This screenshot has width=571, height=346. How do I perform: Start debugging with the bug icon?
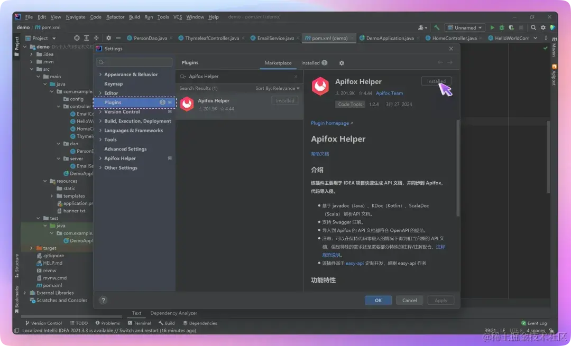[502, 27]
